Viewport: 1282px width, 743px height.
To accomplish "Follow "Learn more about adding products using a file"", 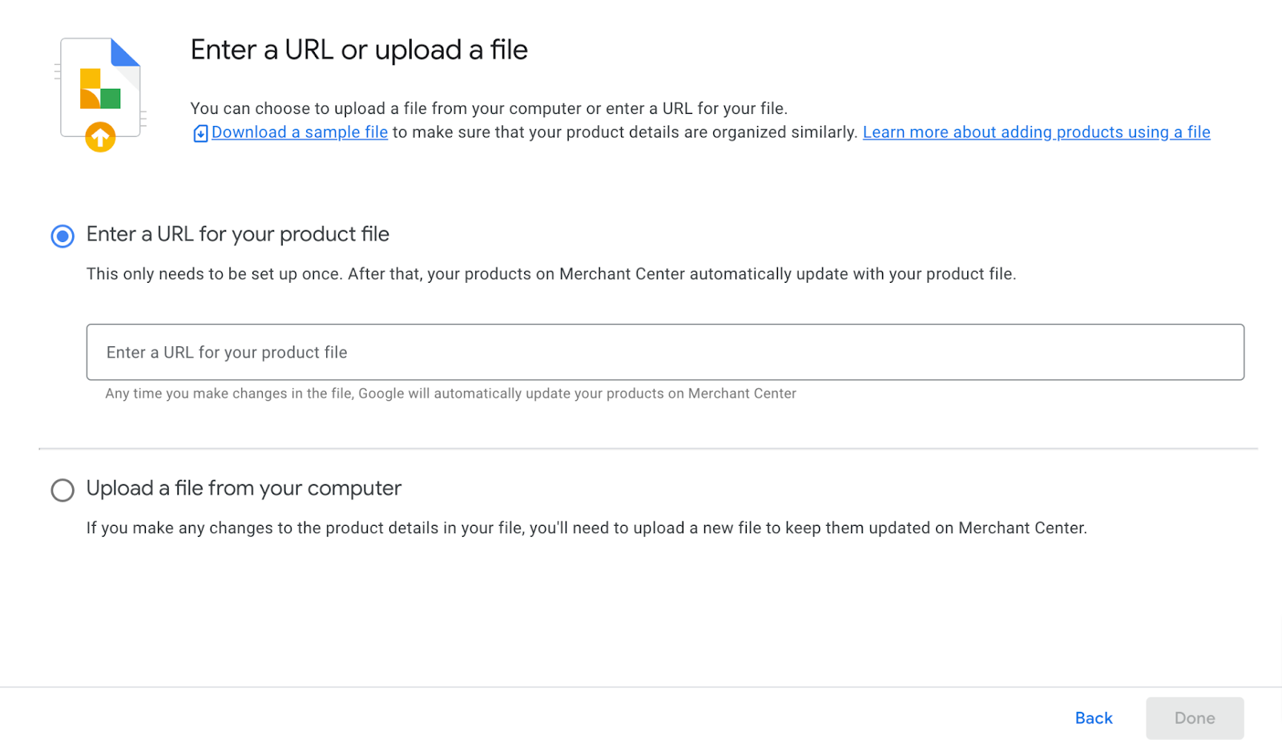I will [1035, 132].
